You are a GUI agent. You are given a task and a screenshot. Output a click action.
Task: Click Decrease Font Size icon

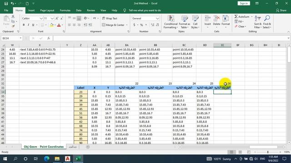point(62,18)
